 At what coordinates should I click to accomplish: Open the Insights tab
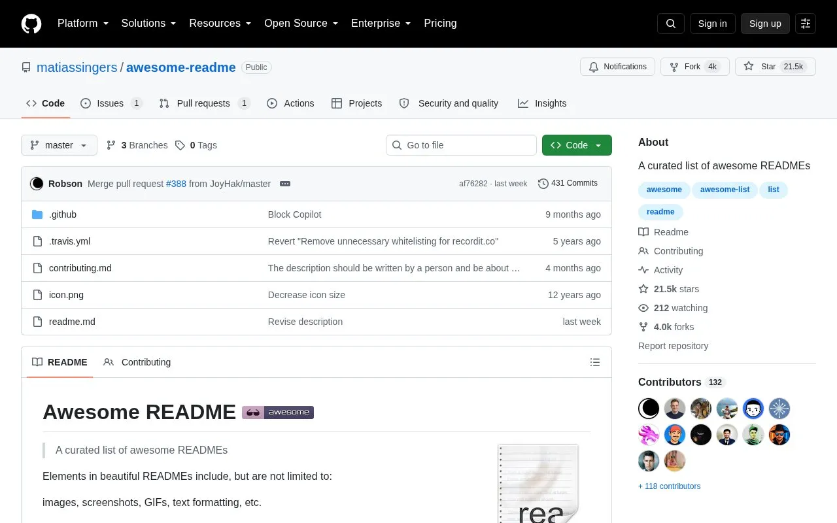point(542,103)
